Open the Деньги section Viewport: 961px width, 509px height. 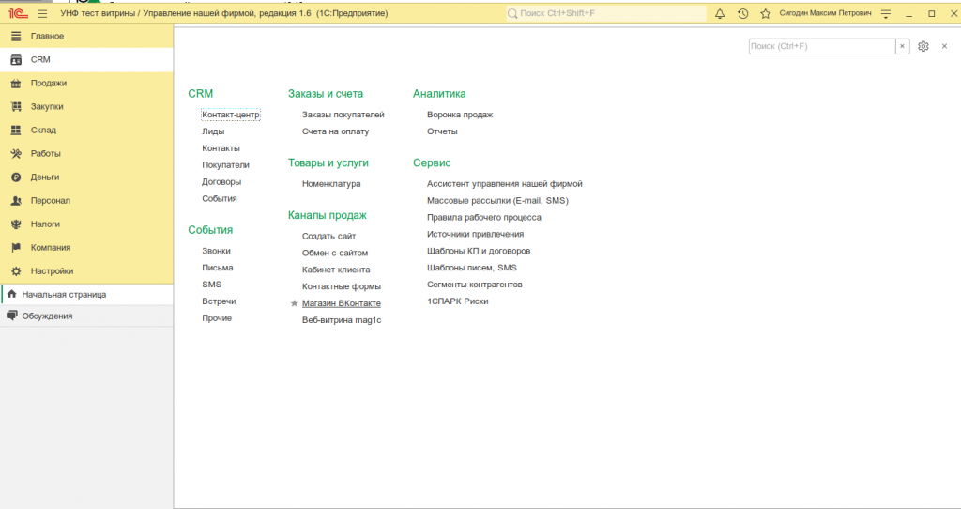pyautogui.click(x=86, y=177)
